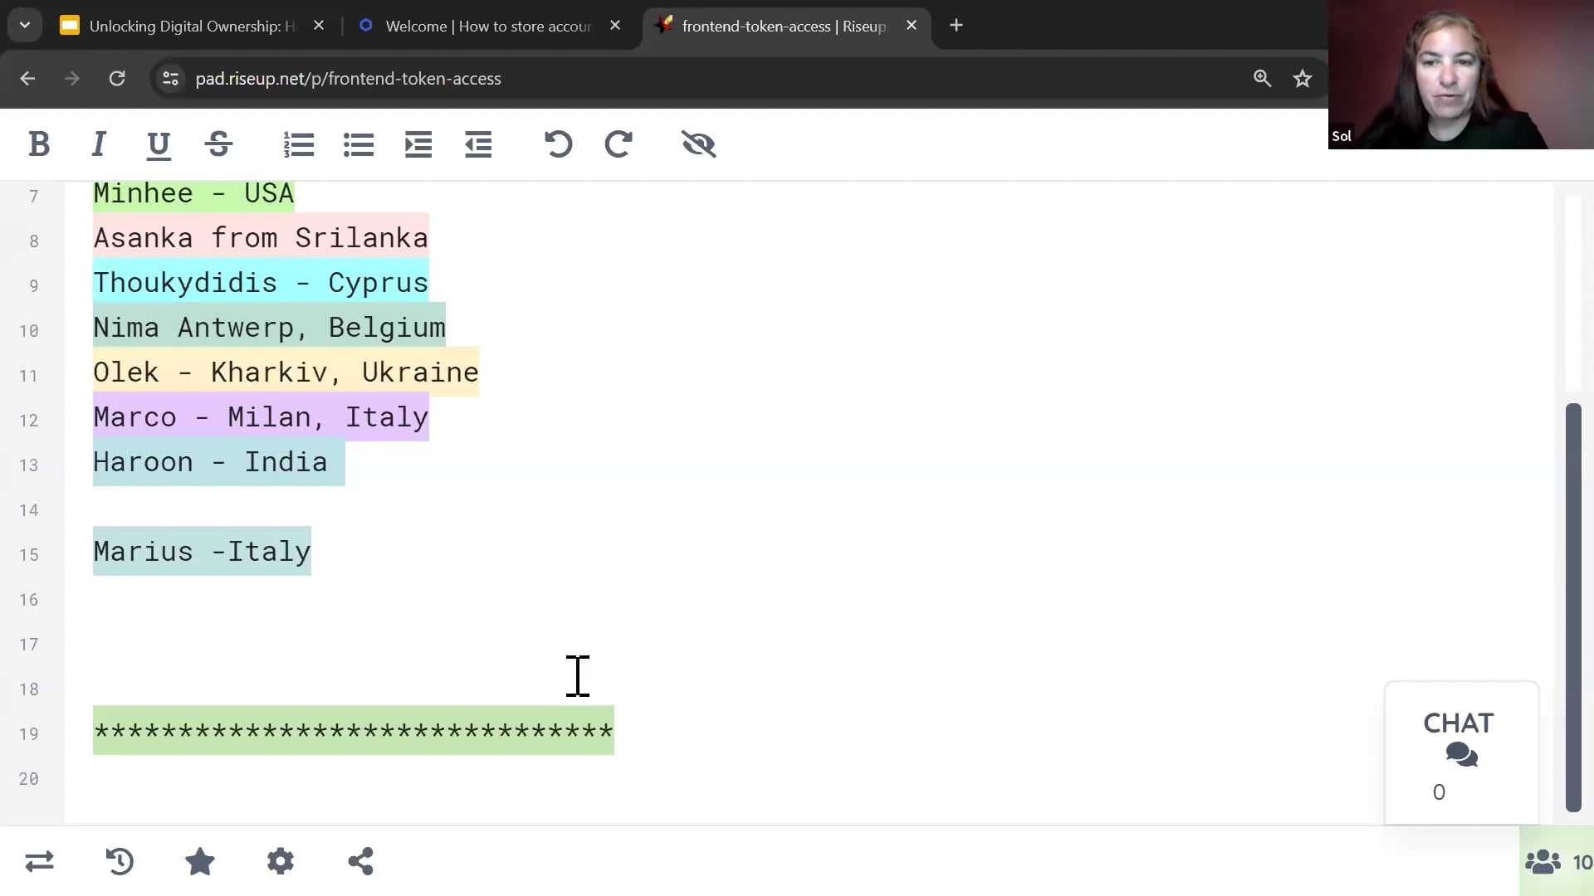Toggle bold formatting in the pad toolbar
This screenshot has width=1594, height=896.
39,144
